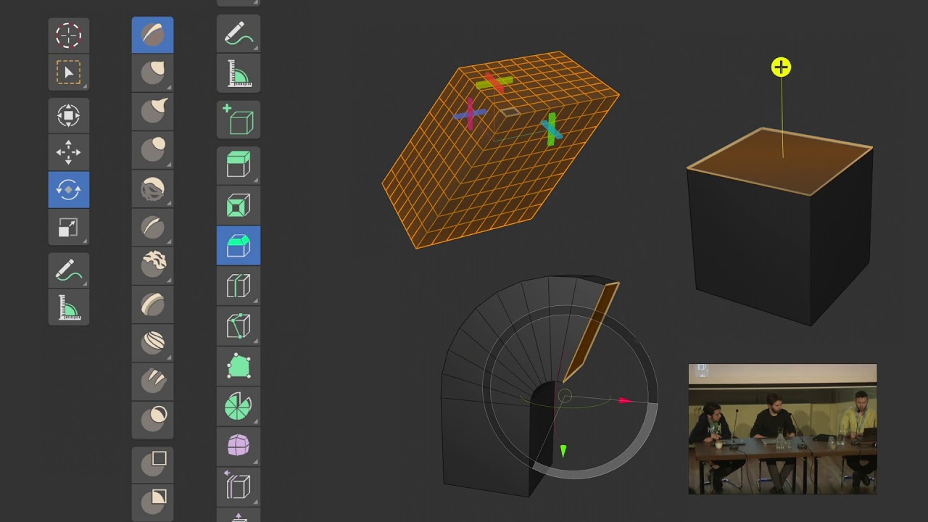Viewport: 928px width, 522px height.
Task: Choose the hollow-circle sculpt brush
Action: click(x=152, y=419)
